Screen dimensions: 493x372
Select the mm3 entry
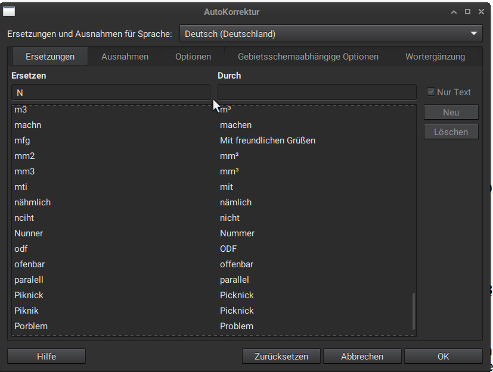(x=214, y=171)
